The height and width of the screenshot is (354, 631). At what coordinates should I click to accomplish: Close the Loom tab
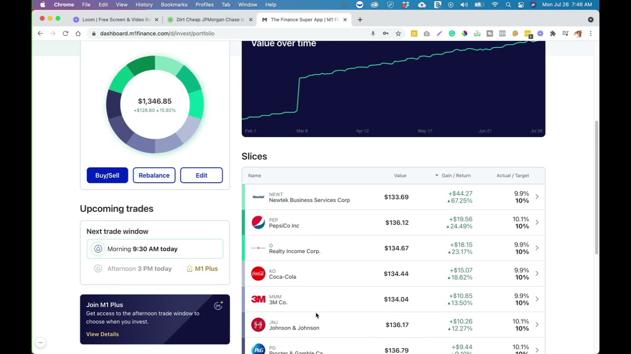point(157,20)
